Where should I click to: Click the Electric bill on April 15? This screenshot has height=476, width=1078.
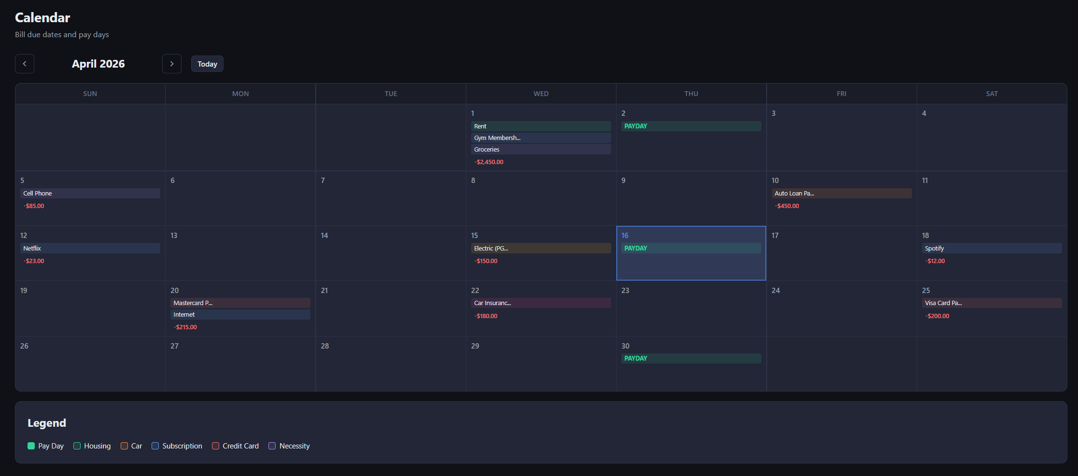pyautogui.click(x=541, y=248)
